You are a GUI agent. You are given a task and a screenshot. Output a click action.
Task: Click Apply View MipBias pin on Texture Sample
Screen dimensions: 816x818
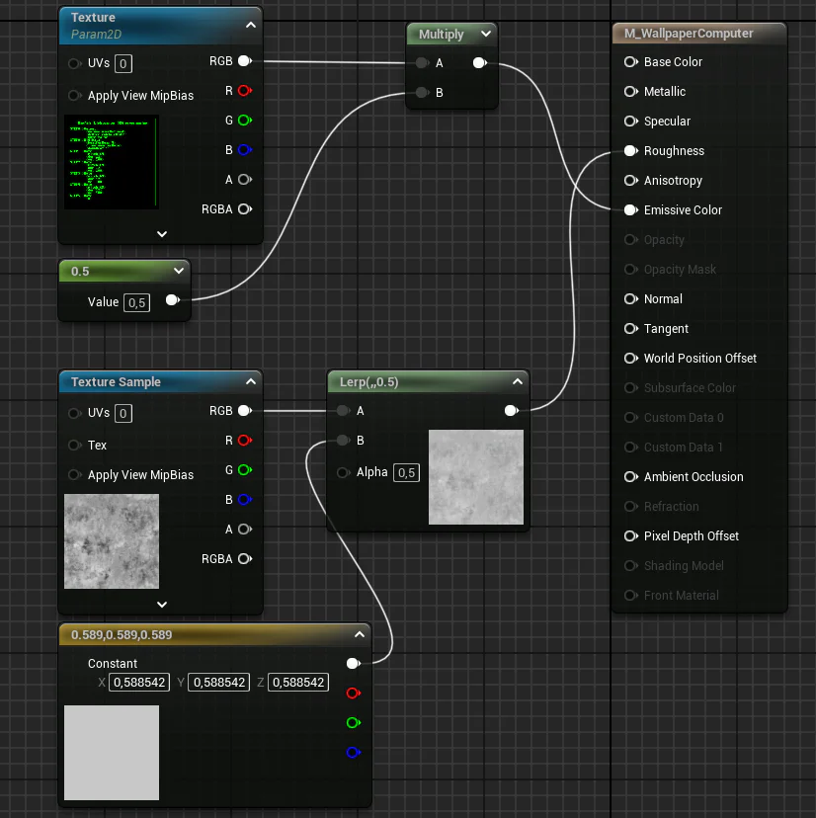point(74,475)
